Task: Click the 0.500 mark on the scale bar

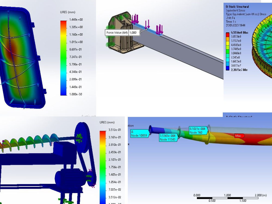Action: 212,201
